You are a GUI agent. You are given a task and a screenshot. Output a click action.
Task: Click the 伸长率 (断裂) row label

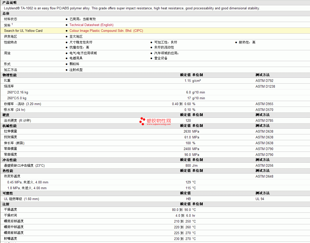coord(14,143)
